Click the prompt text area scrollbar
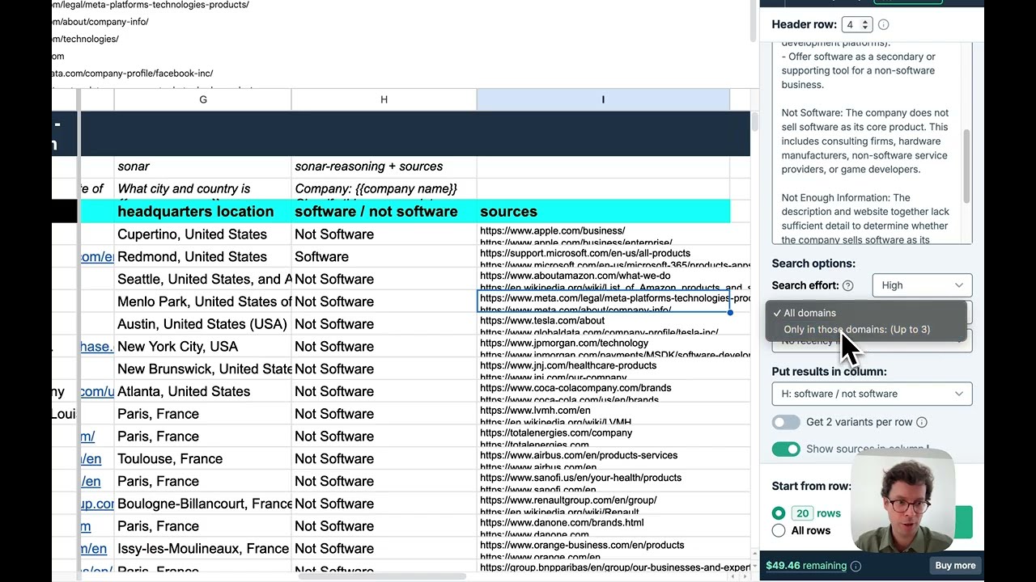The image size is (1036, 582). tap(966, 166)
